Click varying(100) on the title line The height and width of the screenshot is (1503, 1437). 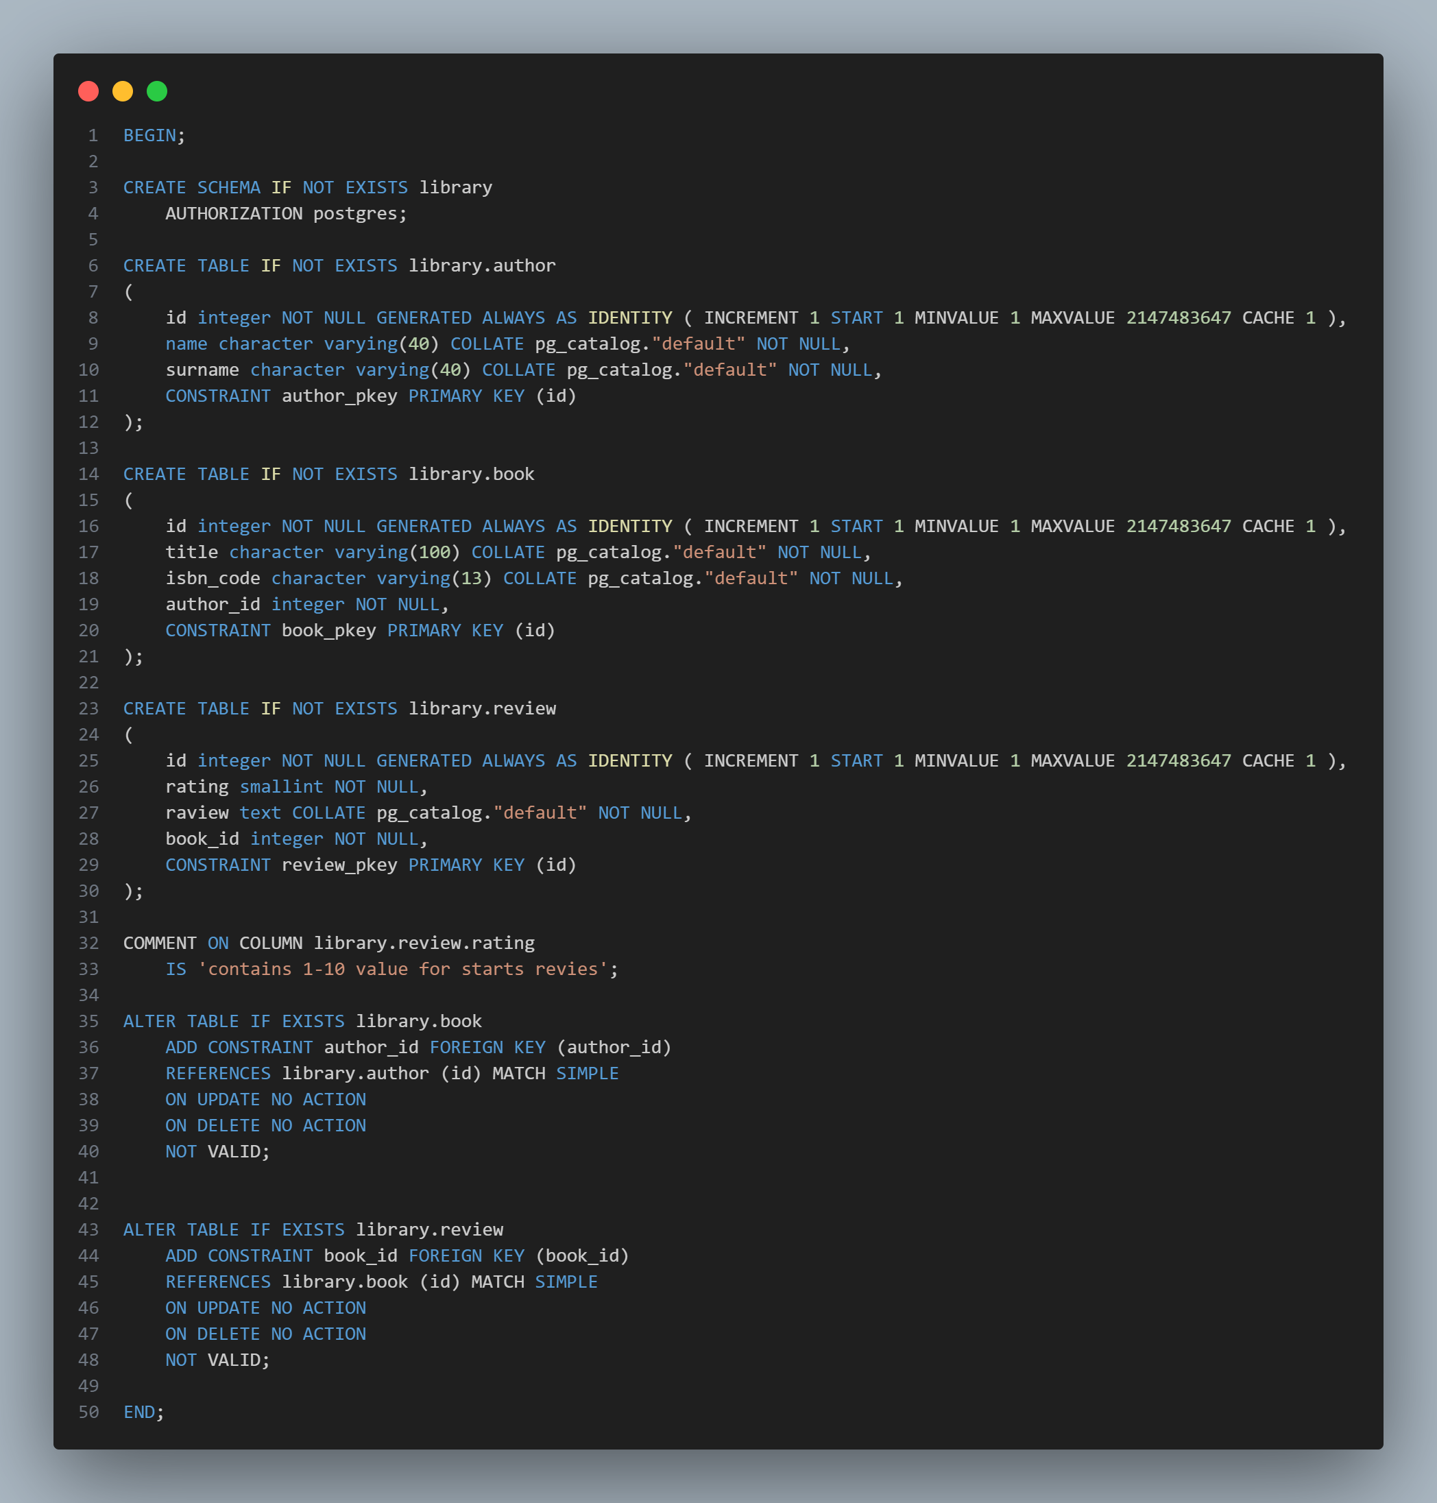(397, 553)
